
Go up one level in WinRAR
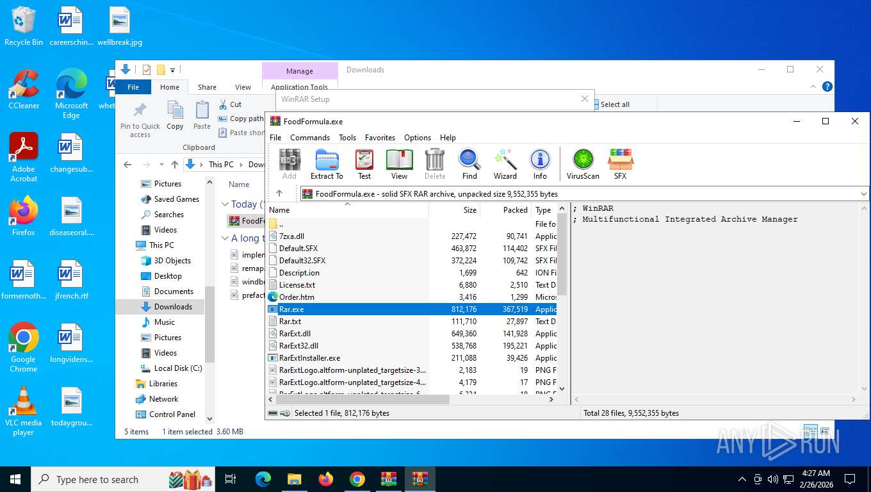point(279,193)
